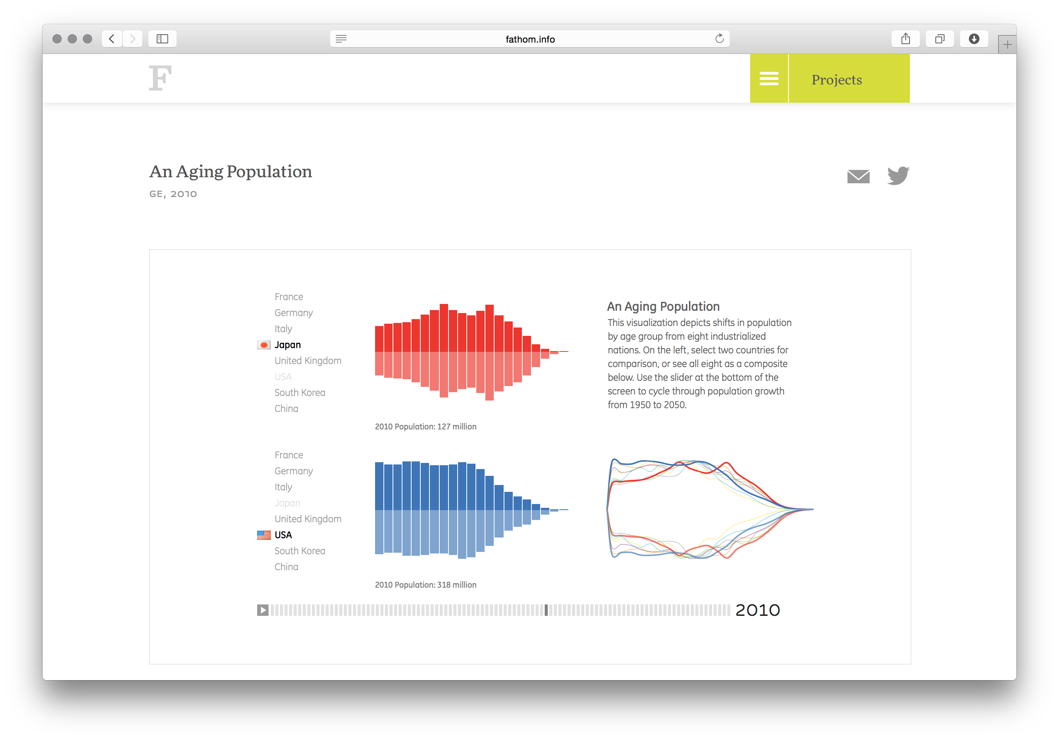Select China in the top country list

(286, 409)
